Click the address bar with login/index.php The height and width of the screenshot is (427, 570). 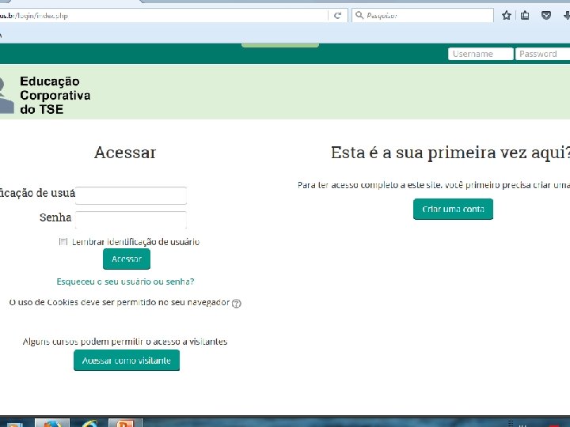[x=164, y=15]
